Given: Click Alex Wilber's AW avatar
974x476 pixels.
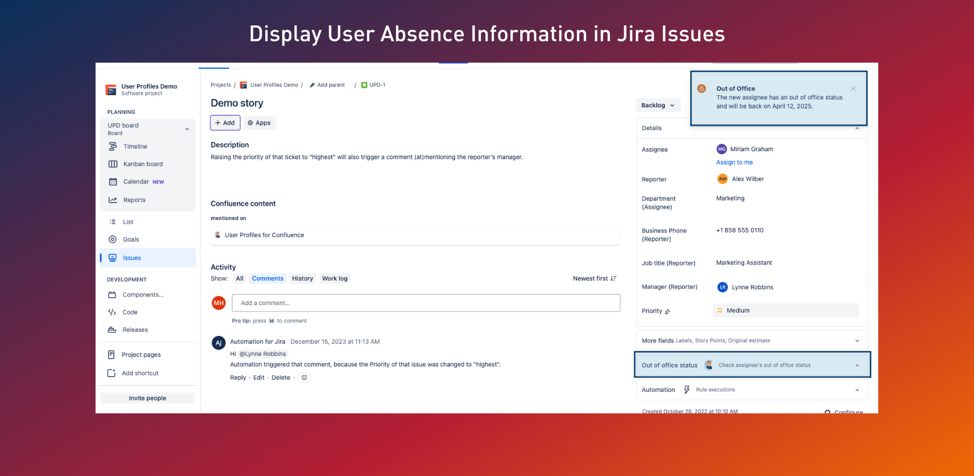Looking at the screenshot, I should [723, 179].
